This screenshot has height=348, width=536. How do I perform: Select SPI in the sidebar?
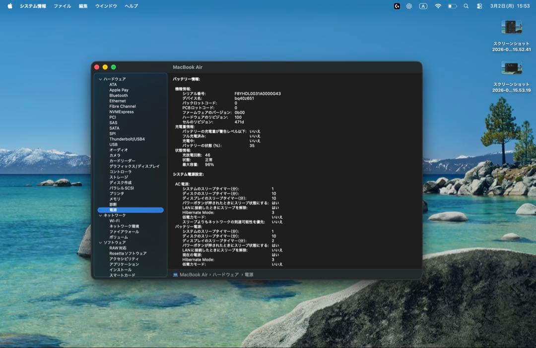112,134
